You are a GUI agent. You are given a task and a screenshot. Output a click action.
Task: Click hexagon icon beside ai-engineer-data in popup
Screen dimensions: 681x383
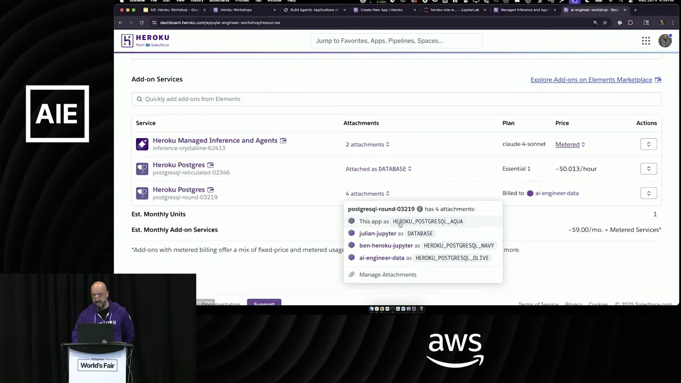(x=351, y=257)
